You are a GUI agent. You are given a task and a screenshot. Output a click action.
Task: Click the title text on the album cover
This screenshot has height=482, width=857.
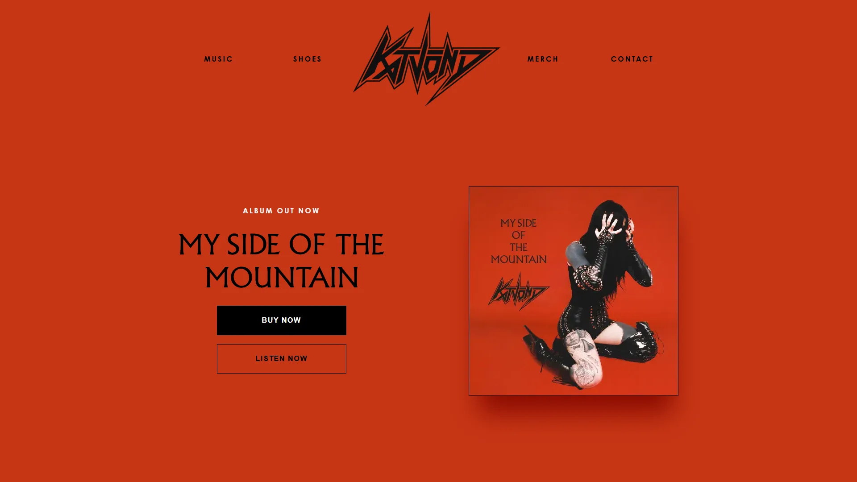[x=519, y=241]
